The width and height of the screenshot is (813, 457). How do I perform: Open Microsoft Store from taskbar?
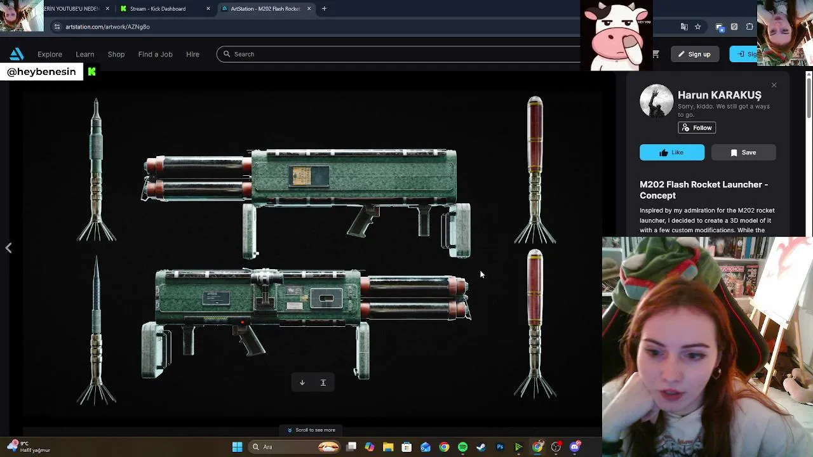406,447
